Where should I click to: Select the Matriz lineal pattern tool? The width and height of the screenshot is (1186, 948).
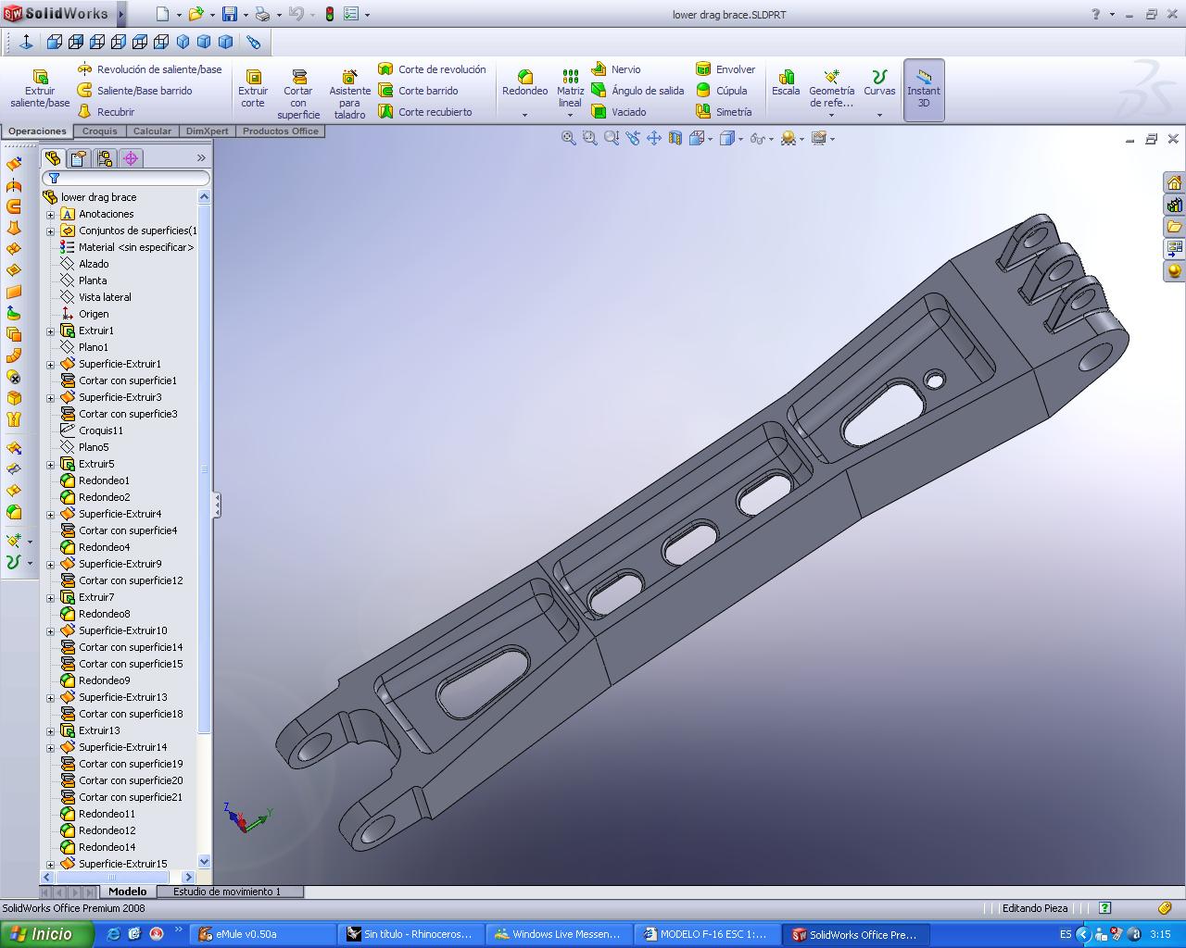570,89
